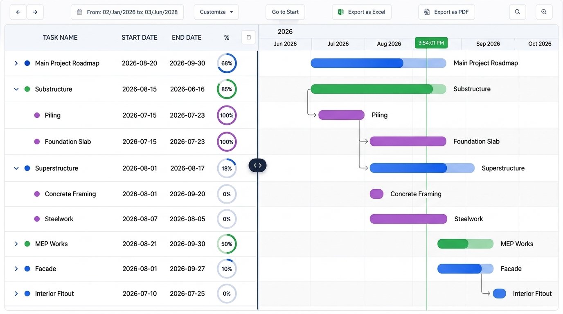The image size is (563, 314).
Task: Click the purple dot beside Piling
Action: point(37,116)
